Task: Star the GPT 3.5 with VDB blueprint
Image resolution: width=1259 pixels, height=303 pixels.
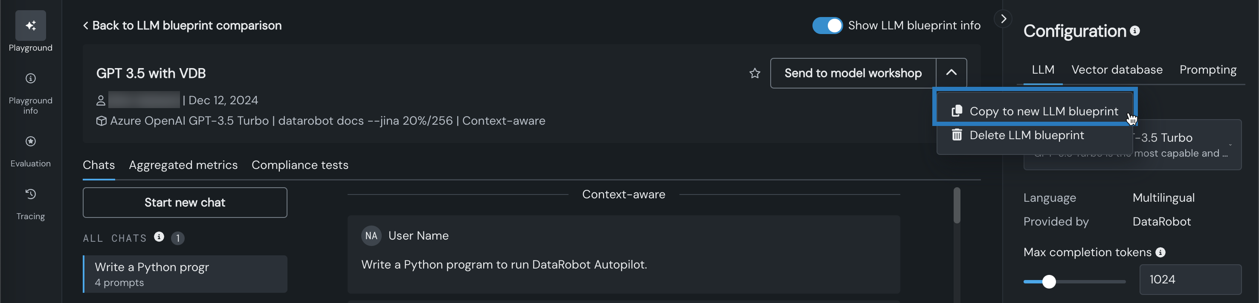Action: 754,73
